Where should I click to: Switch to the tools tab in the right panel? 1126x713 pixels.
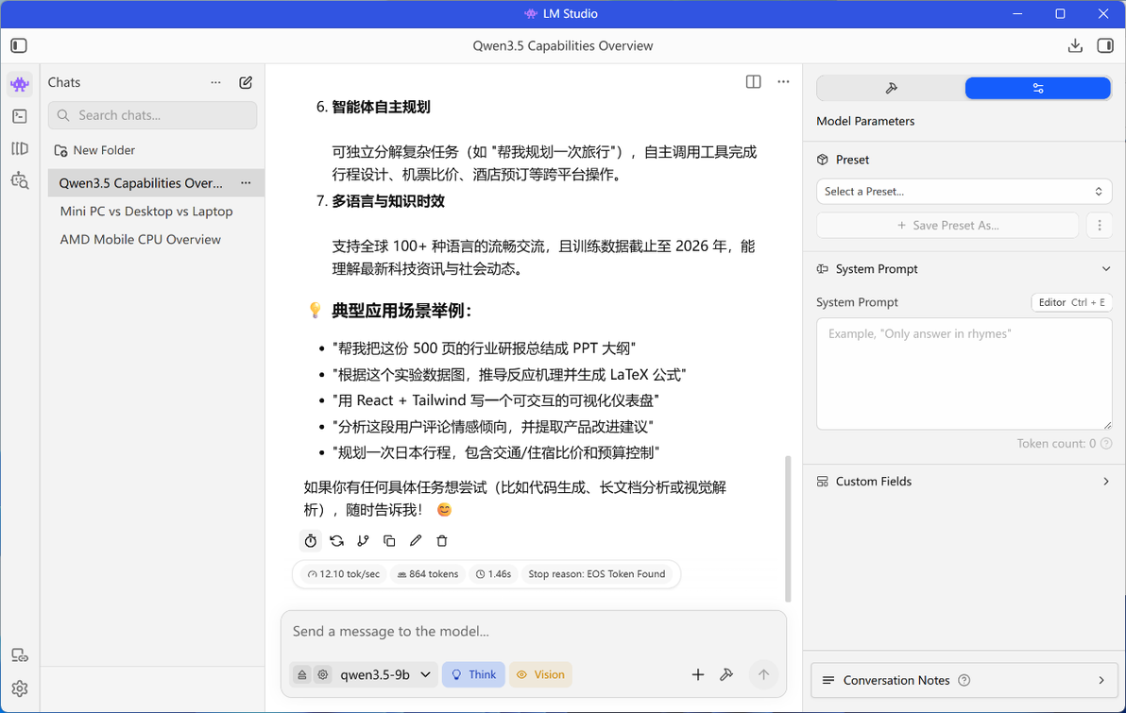click(x=891, y=89)
